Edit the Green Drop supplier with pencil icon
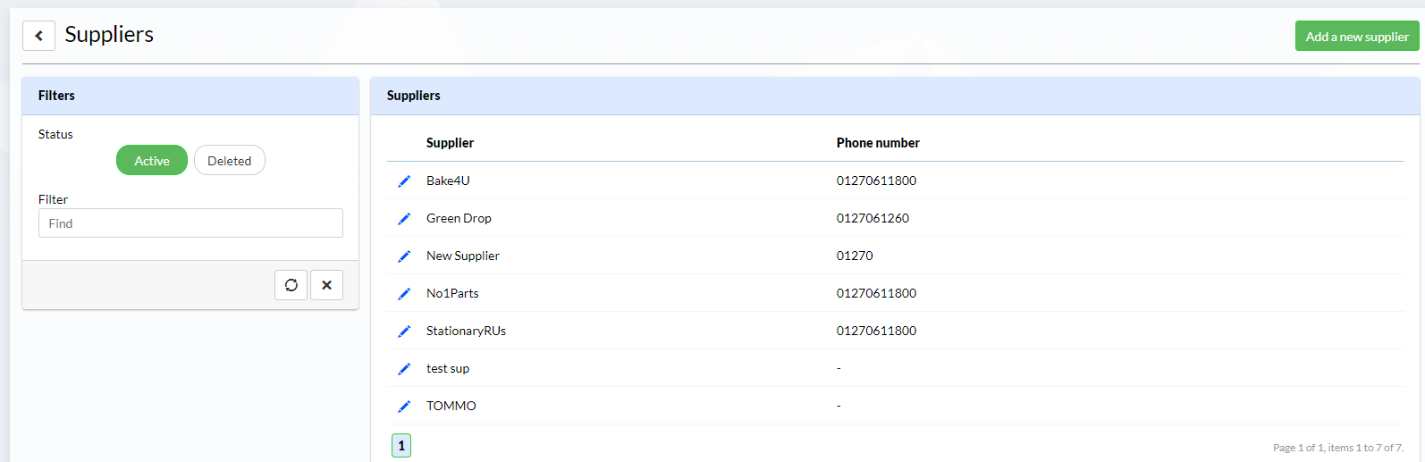Image resolution: width=1425 pixels, height=462 pixels. pyautogui.click(x=404, y=219)
